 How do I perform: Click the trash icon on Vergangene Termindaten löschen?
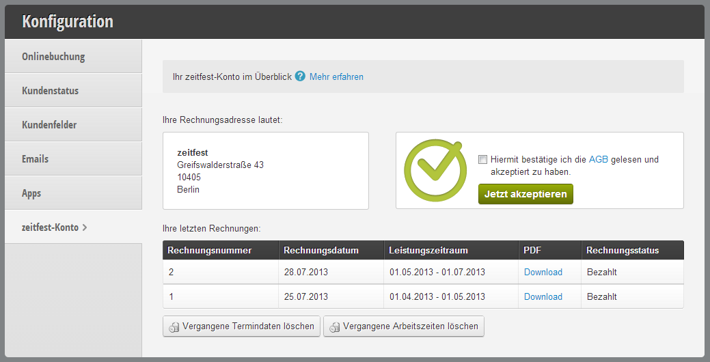pos(174,327)
